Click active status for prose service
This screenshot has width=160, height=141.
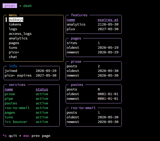[x=42, y=94]
